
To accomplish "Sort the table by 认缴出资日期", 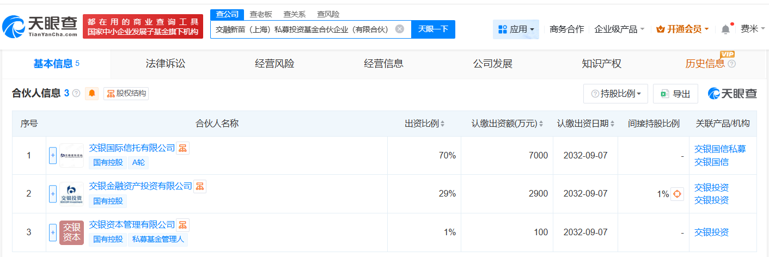I will click(x=613, y=124).
